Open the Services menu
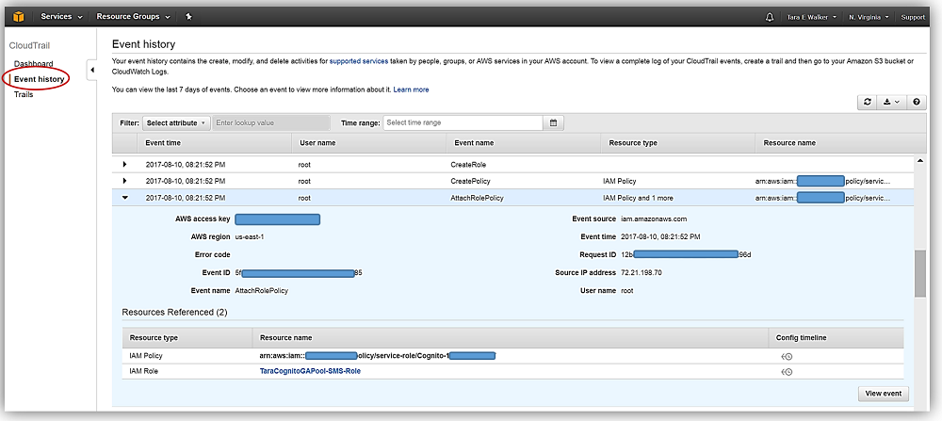 (x=62, y=17)
